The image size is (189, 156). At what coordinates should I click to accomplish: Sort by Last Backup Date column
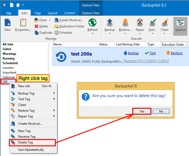point(130,44)
